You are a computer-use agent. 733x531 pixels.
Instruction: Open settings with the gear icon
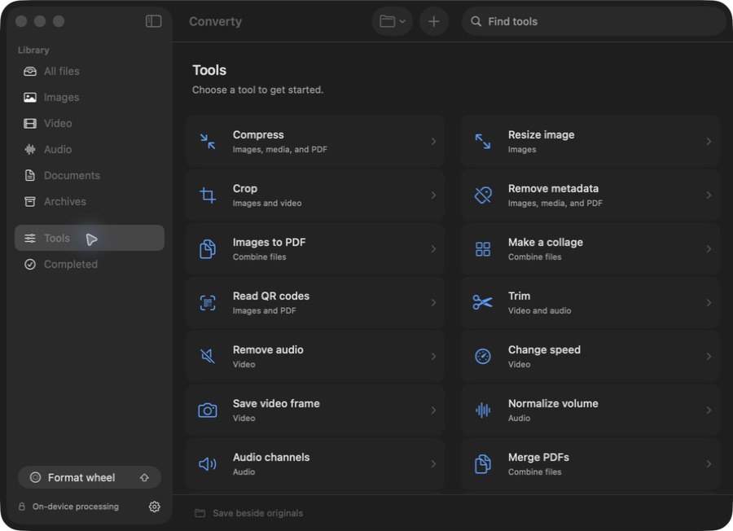(154, 507)
